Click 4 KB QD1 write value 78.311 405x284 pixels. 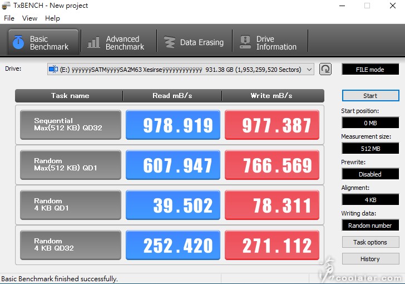(x=272, y=205)
